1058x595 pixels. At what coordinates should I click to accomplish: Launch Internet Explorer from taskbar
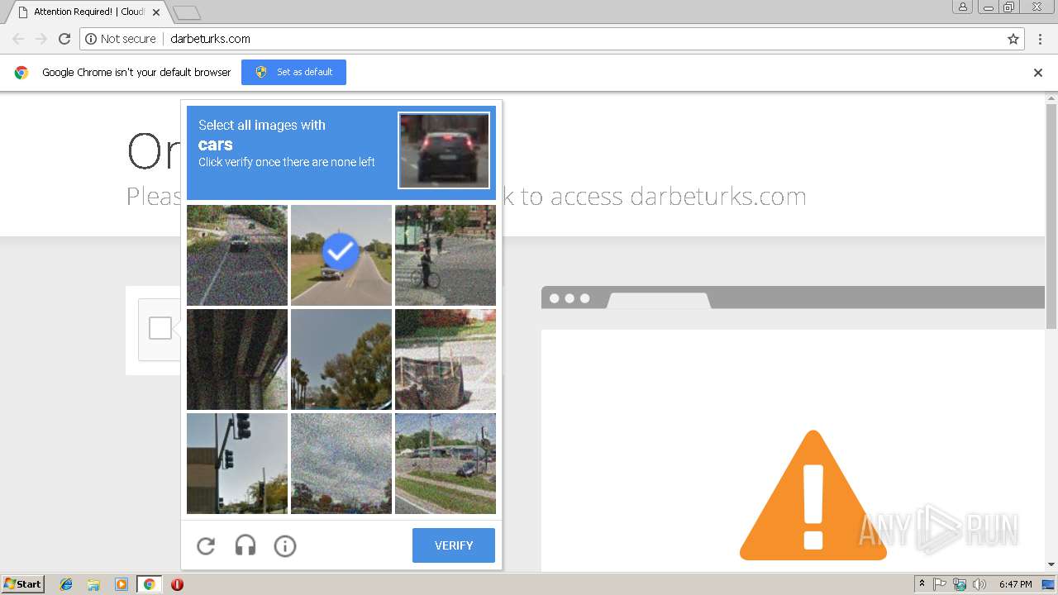pos(66,584)
